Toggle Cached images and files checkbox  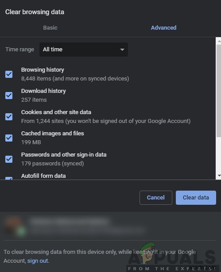tap(9, 138)
